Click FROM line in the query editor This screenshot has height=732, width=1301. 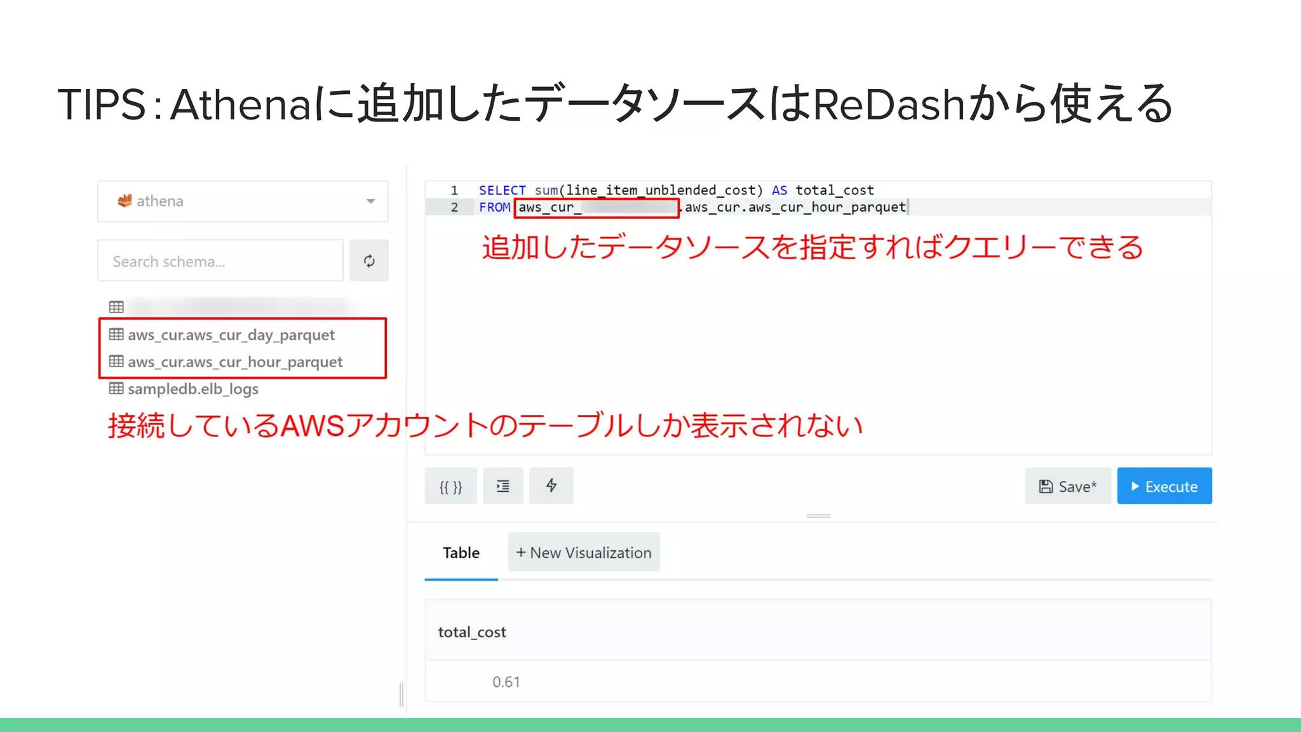click(818, 207)
